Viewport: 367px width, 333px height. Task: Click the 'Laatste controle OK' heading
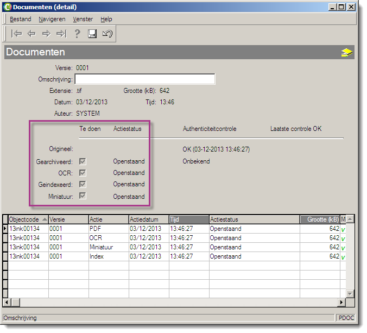(296, 129)
